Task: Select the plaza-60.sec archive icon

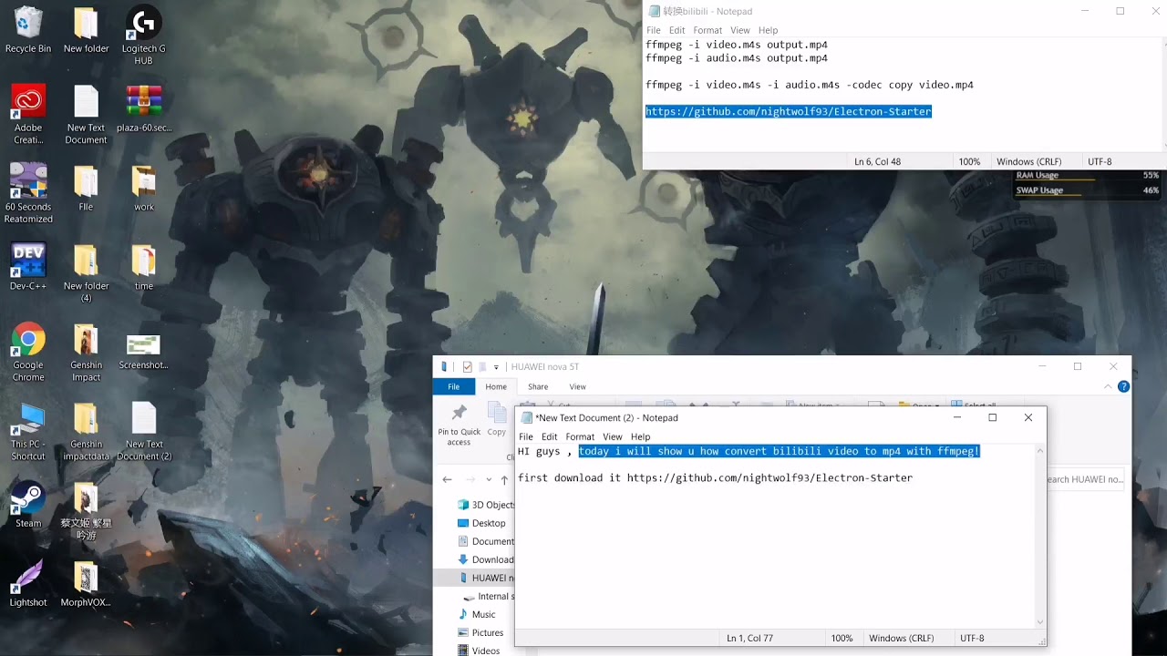Action: 143,109
